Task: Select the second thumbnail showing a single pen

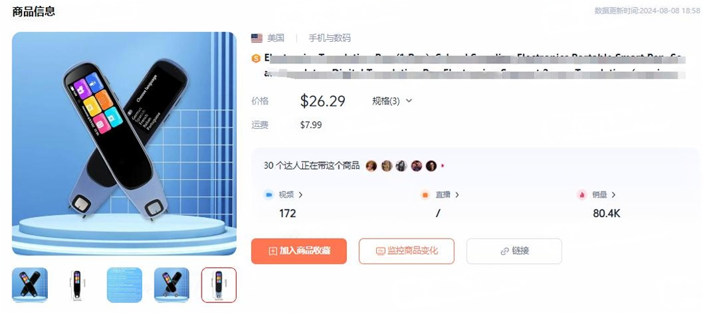Action: [77, 285]
